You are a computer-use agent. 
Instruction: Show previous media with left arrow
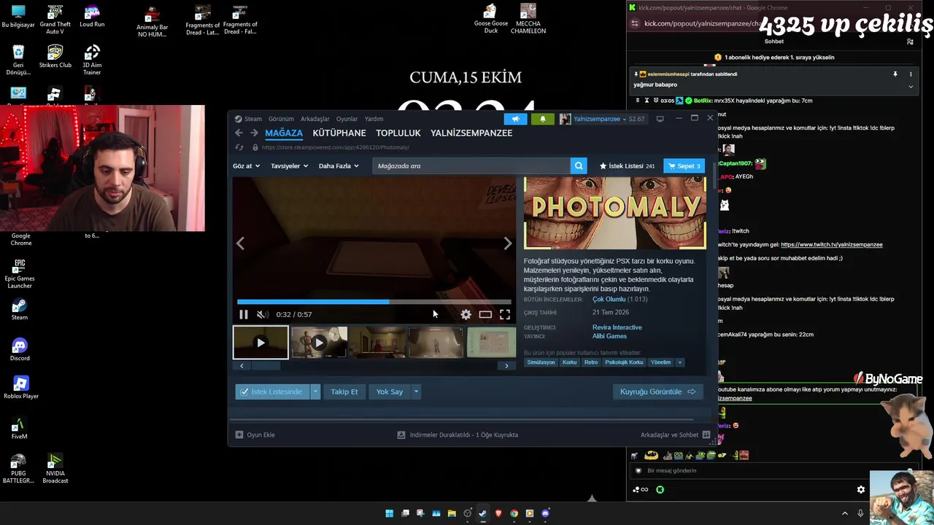pyautogui.click(x=240, y=244)
